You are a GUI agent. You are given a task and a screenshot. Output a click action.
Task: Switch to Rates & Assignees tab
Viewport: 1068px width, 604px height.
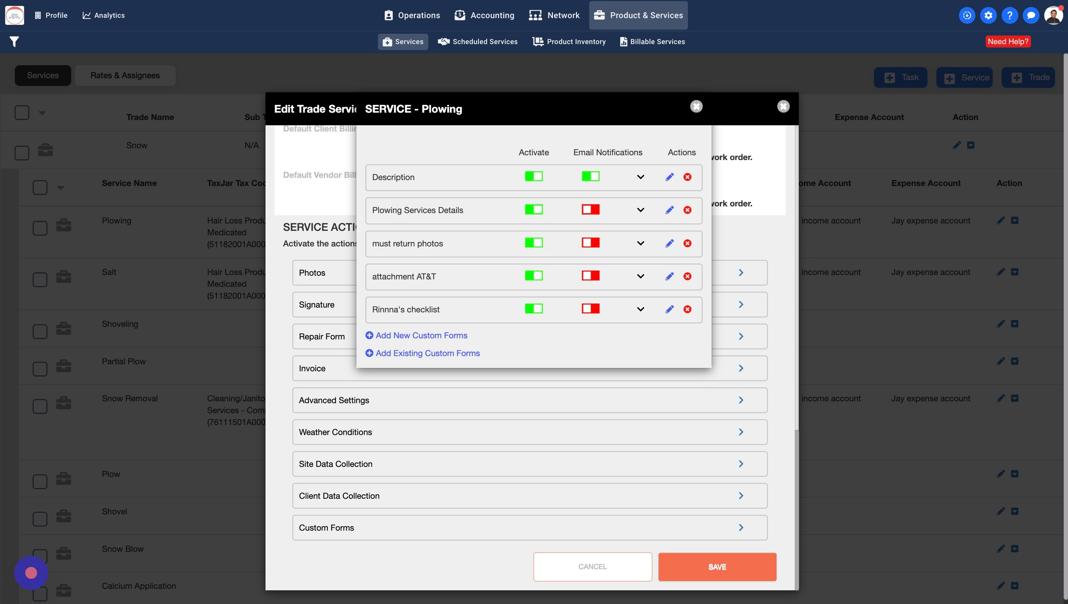click(125, 76)
